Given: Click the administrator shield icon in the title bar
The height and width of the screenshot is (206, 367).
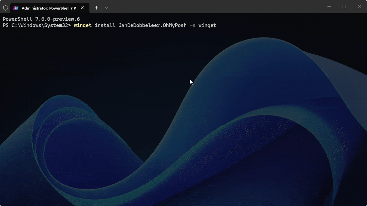Looking at the screenshot, I should pyautogui.click(x=5, y=8).
